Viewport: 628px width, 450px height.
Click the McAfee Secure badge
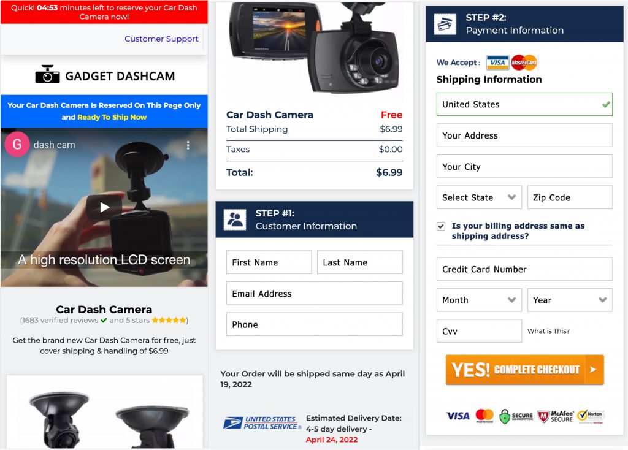[555, 416]
